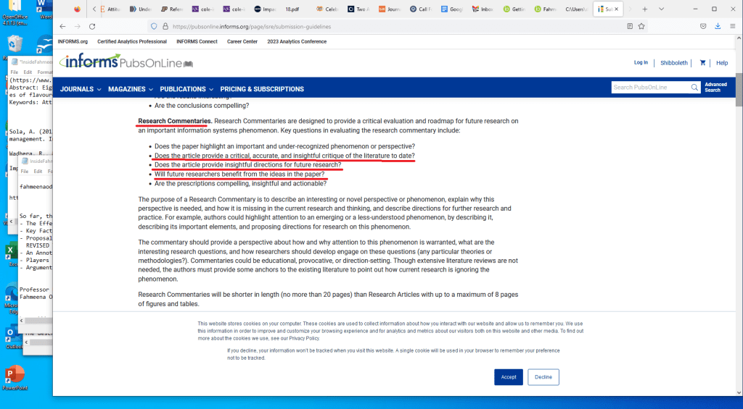This screenshot has height=409, width=743.
Task: Toggle reader view icon in address bar
Action: (630, 27)
